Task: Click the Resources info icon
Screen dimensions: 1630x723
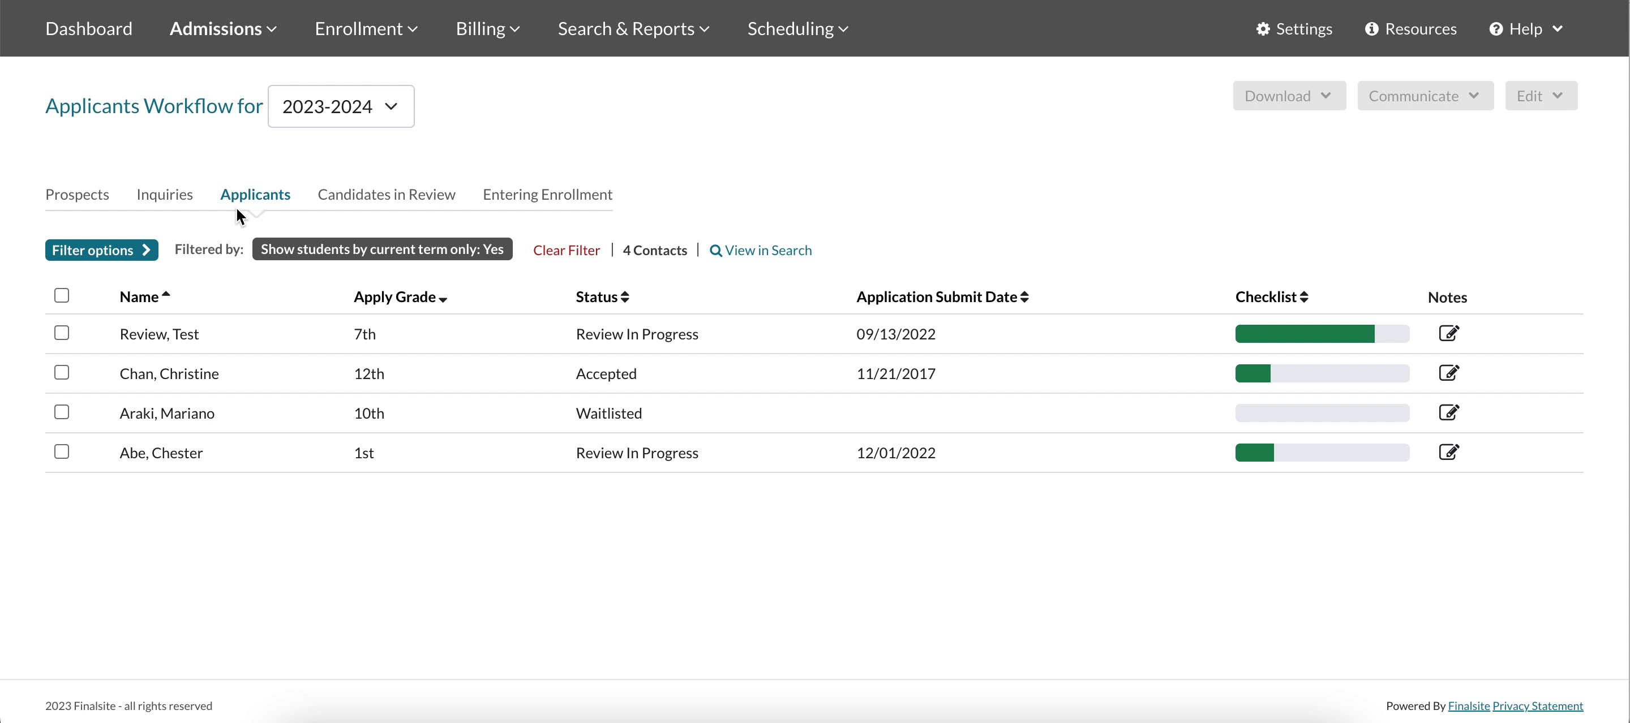Action: (1371, 29)
